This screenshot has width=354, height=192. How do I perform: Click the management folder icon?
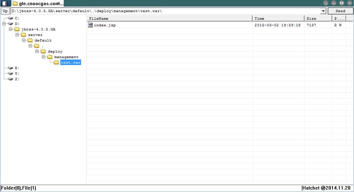50,57
